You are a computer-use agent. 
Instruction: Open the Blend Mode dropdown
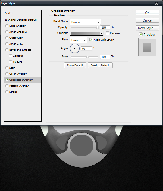pos(85,22)
